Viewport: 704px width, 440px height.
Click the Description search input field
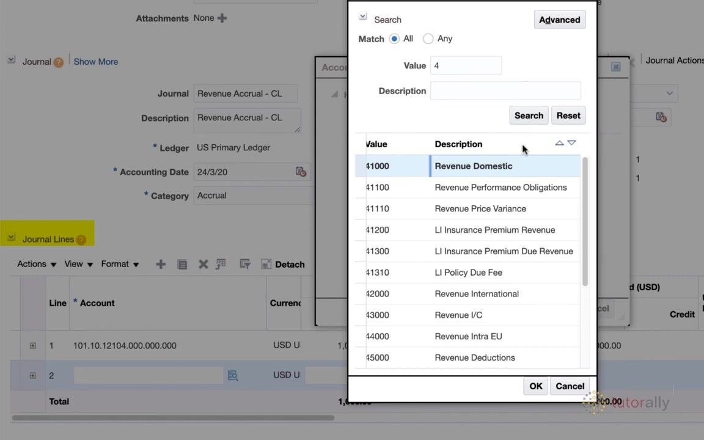505,90
